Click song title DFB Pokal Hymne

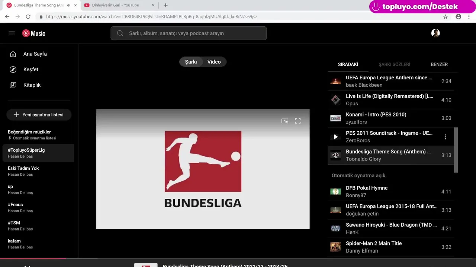(x=367, y=188)
